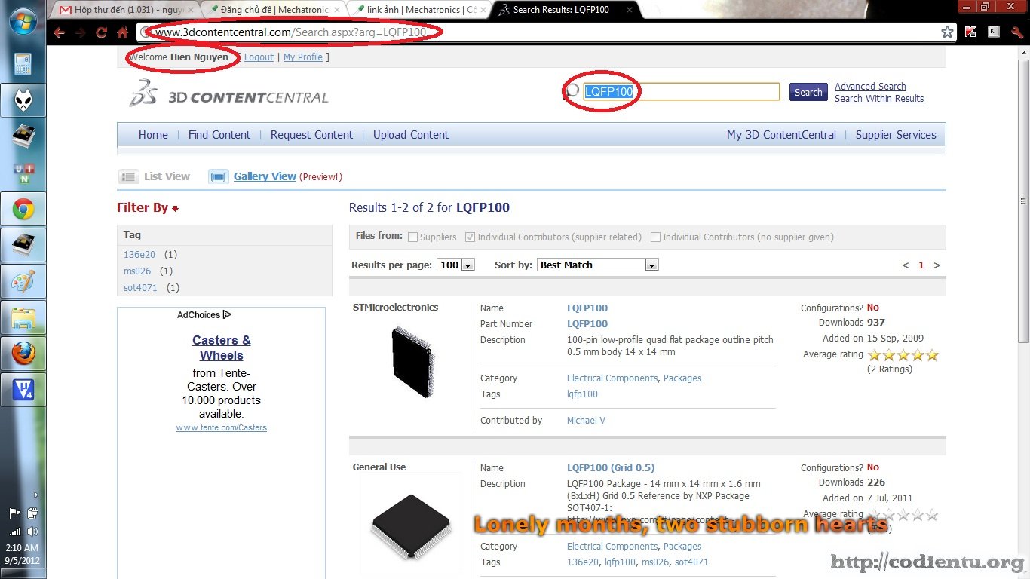The height and width of the screenshot is (579, 1030).
Task: Click the volume speaker tray icon
Action: click(x=32, y=532)
